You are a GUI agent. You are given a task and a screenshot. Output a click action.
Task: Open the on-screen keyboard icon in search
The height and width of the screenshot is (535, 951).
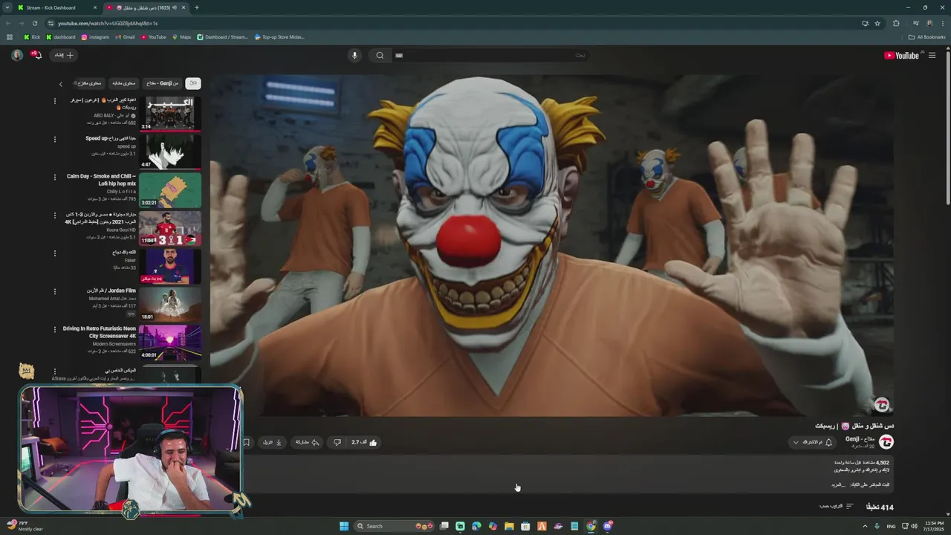pos(399,56)
